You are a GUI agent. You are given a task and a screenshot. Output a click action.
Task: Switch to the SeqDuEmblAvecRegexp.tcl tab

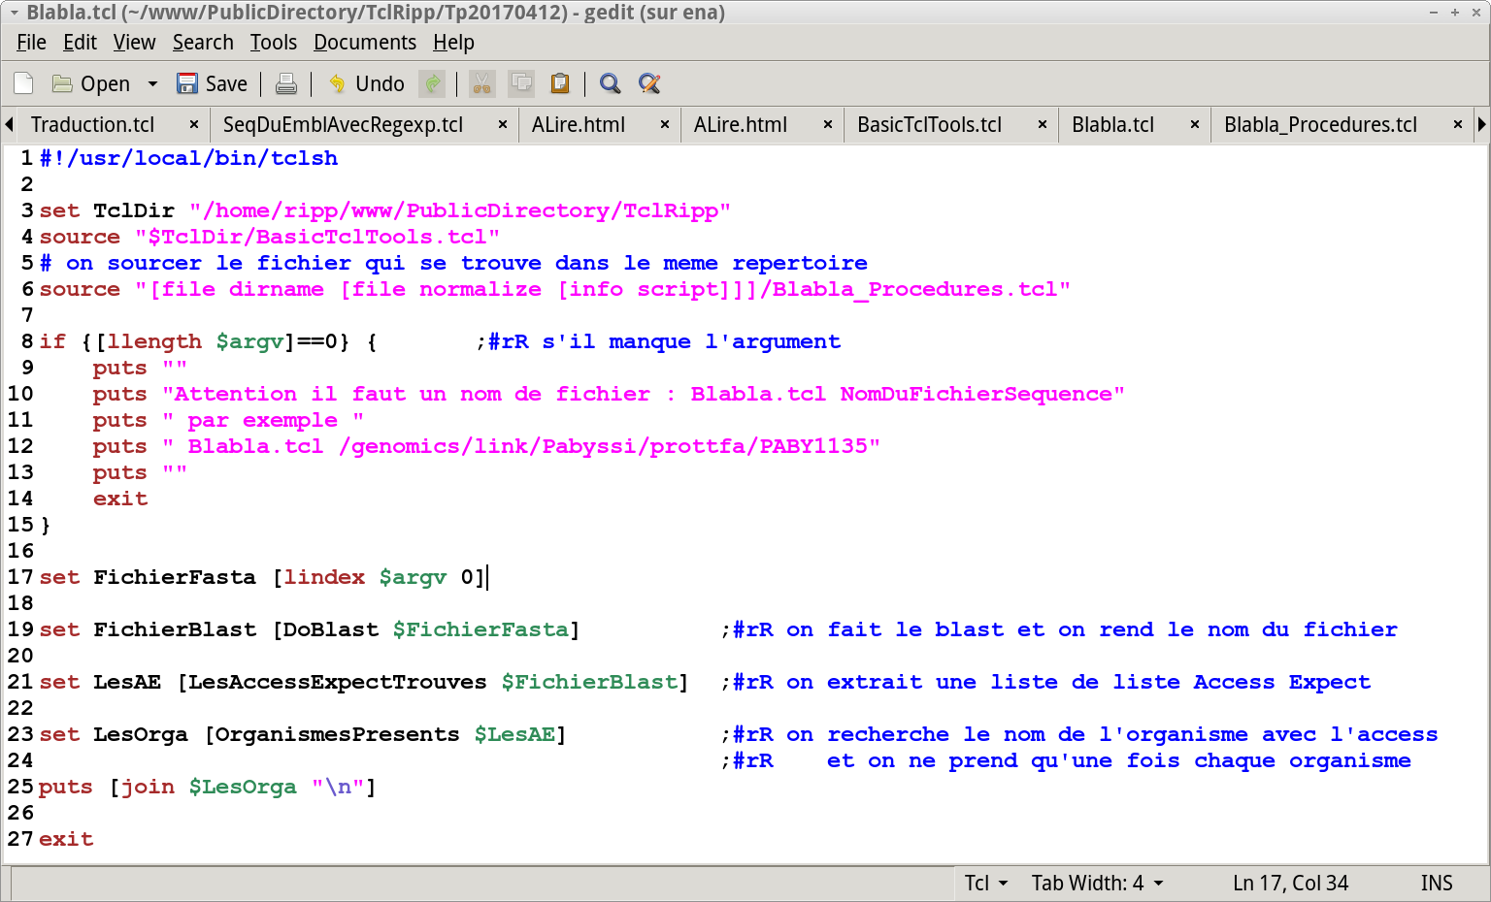pyautogui.click(x=343, y=125)
